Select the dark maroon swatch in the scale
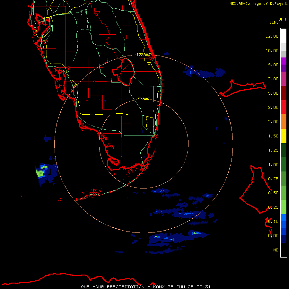This screenshot has height=289, width=289. [284, 93]
